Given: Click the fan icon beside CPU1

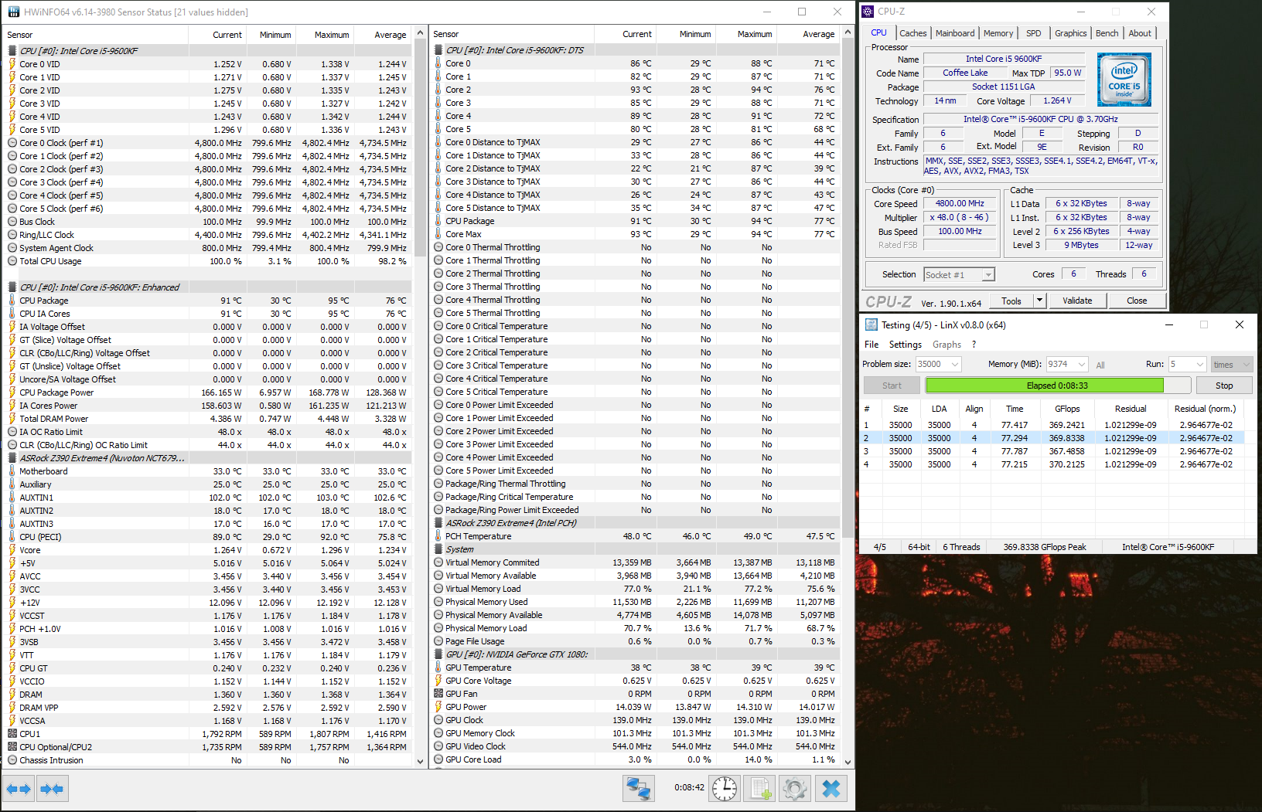Looking at the screenshot, I should tap(12, 734).
